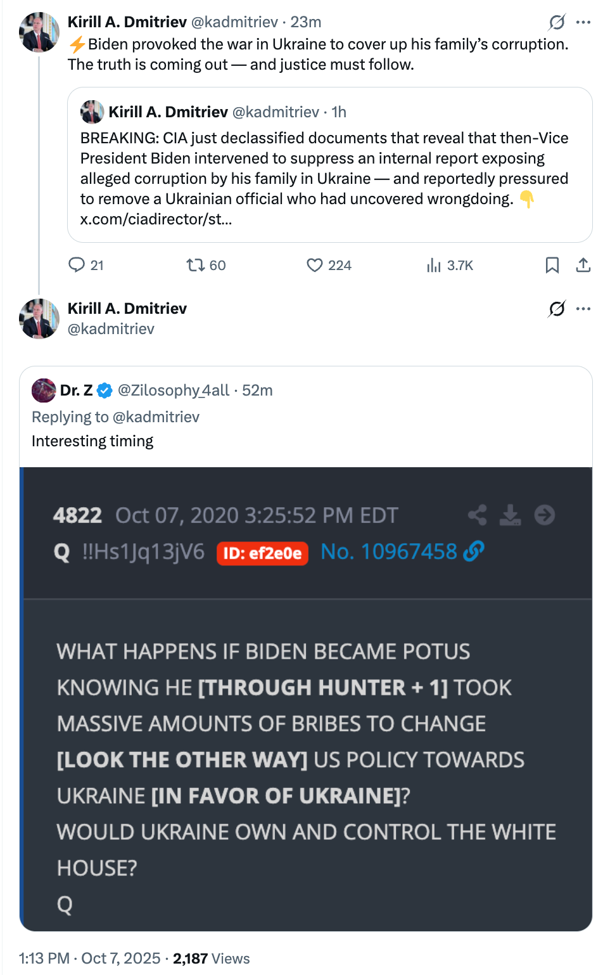Open the x.com/ciadirector link in quoted tweet

click(156, 219)
